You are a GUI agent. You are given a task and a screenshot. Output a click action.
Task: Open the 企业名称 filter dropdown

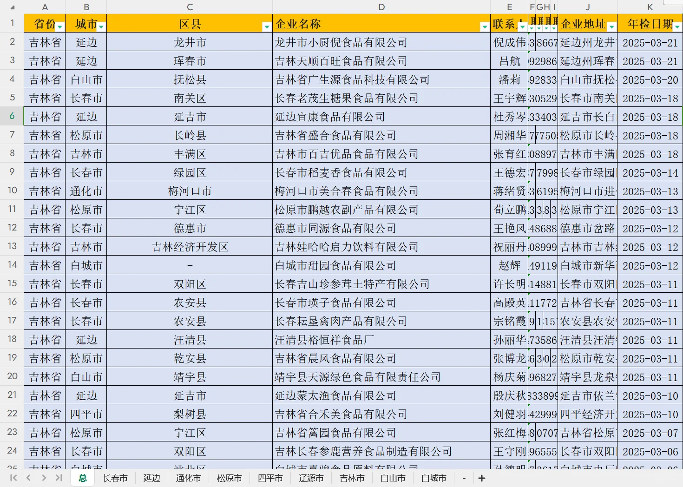[485, 27]
